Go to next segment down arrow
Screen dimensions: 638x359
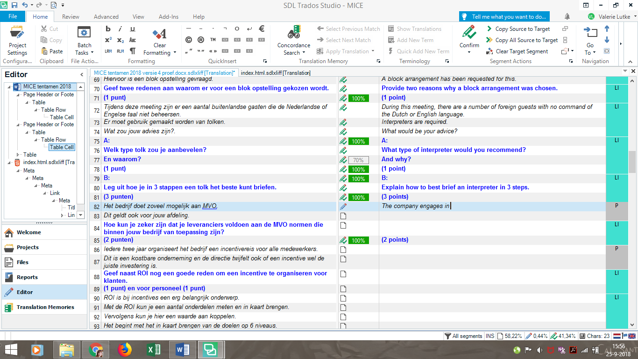tap(607, 40)
